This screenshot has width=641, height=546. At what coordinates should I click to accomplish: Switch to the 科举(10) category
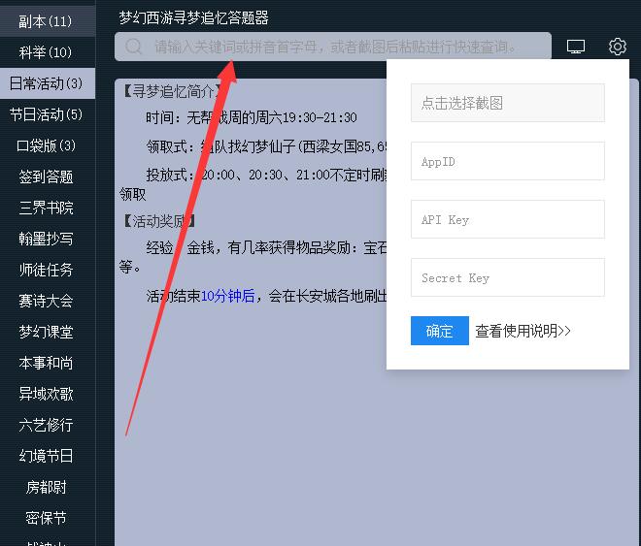pos(46,52)
